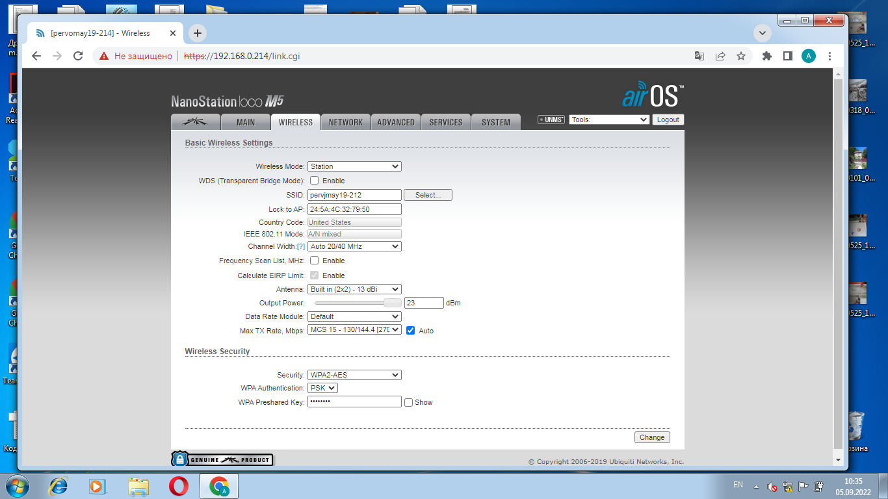Open Windows Explorer from the taskbar
This screenshot has width=888, height=499.
(x=138, y=486)
